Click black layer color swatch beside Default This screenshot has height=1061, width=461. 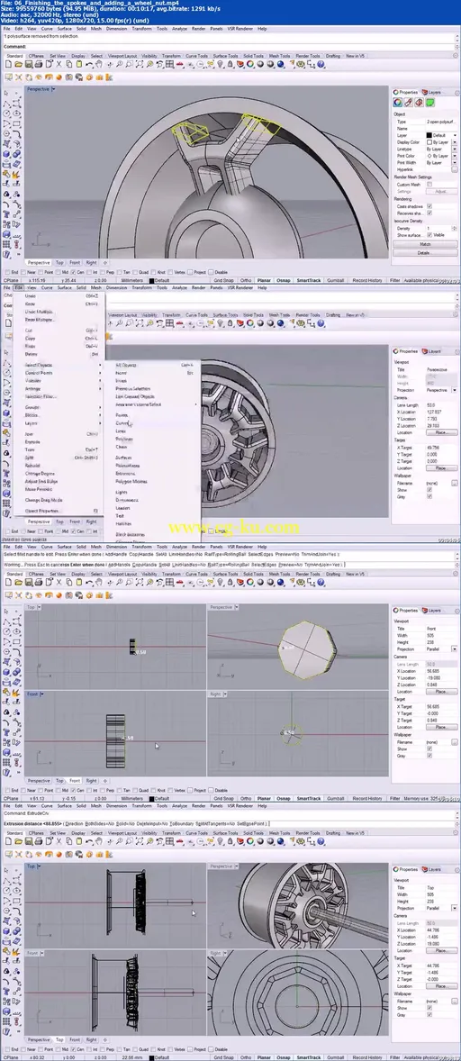[429, 135]
